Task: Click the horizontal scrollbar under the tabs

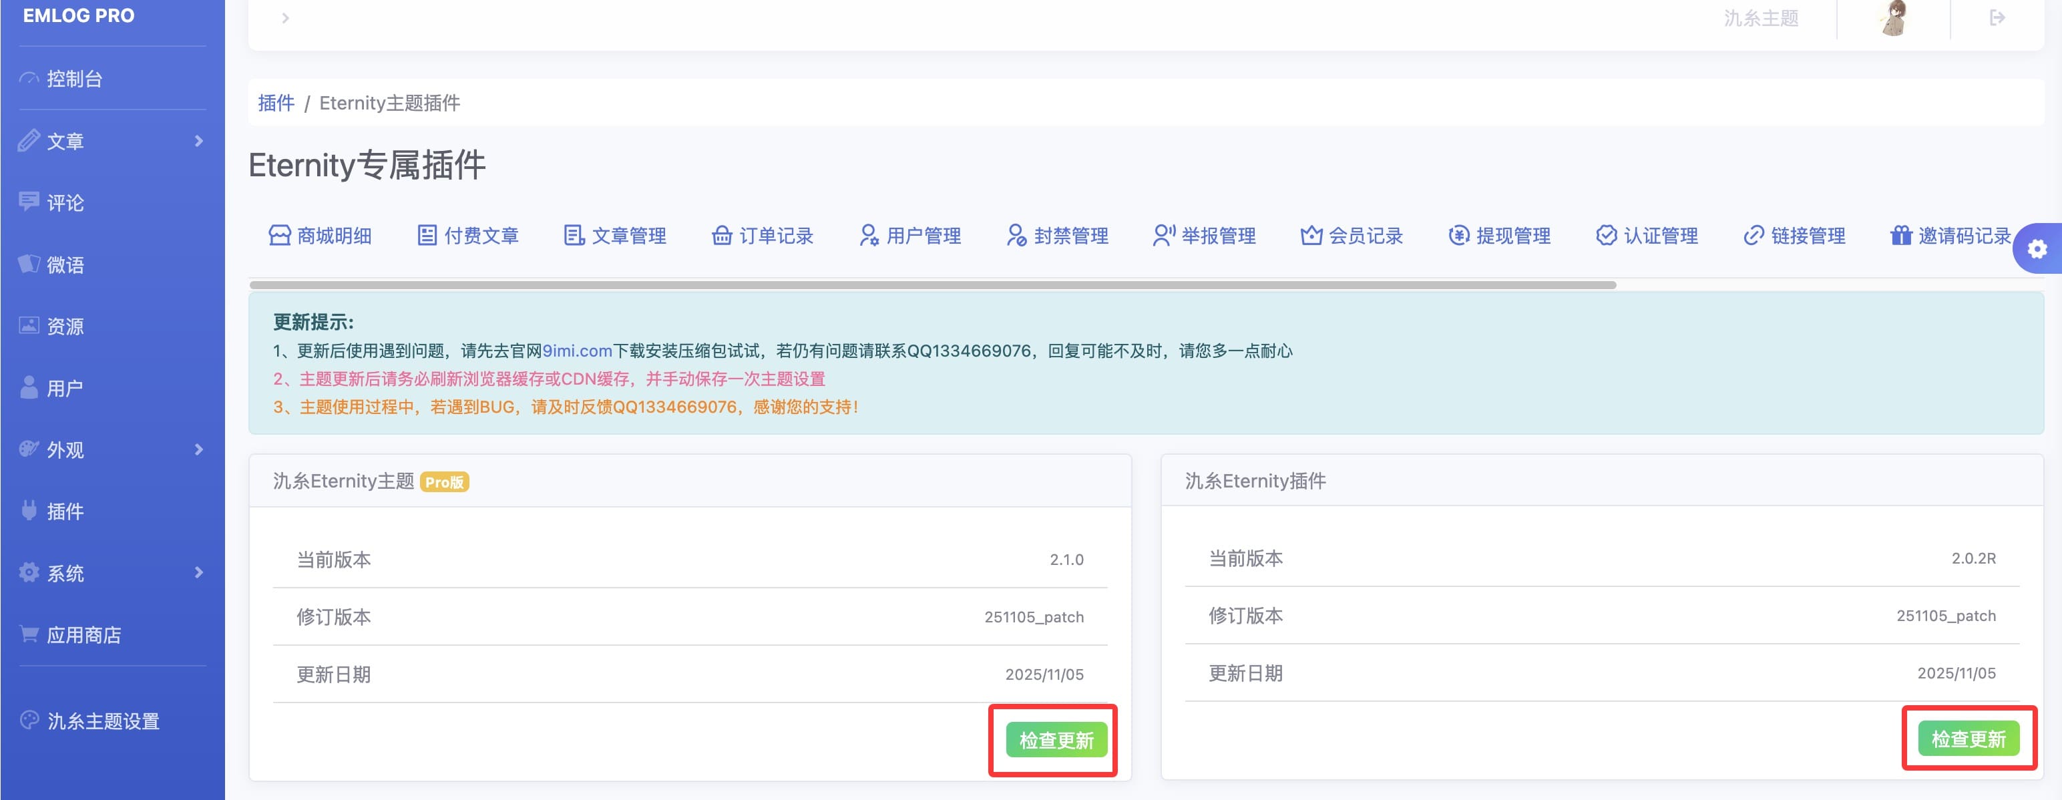Action: coord(933,285)
